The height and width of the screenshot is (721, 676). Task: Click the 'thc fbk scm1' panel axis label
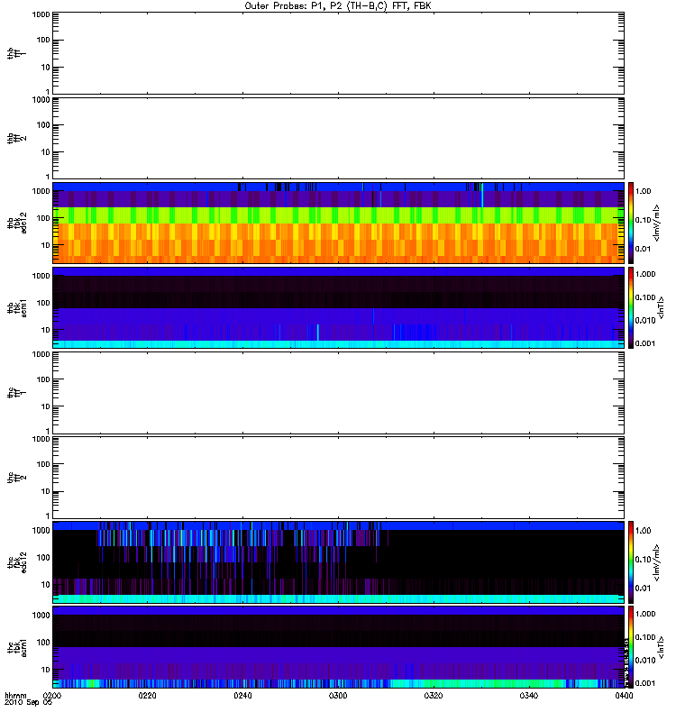[17, 647]
